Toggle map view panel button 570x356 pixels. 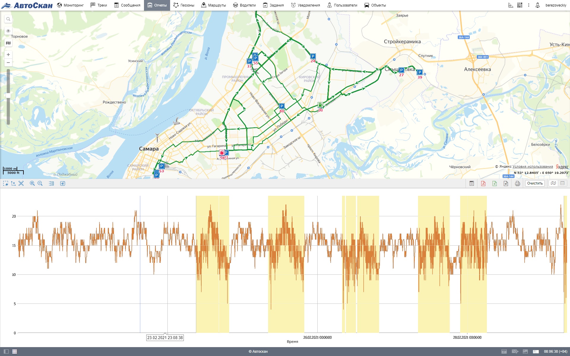(553, 183)
